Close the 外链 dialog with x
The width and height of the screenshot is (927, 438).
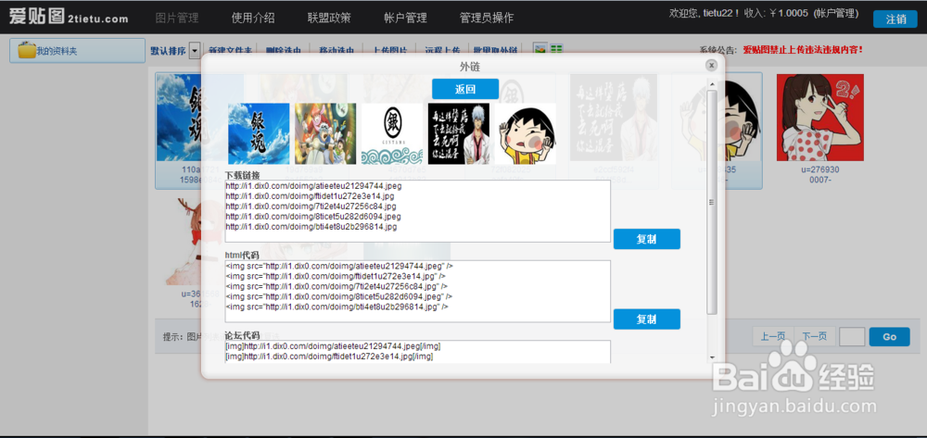711,65
